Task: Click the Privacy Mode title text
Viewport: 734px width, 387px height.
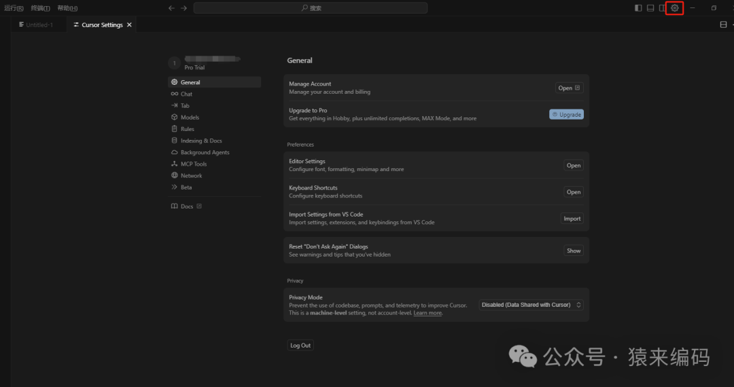Action: click(306, 297)
